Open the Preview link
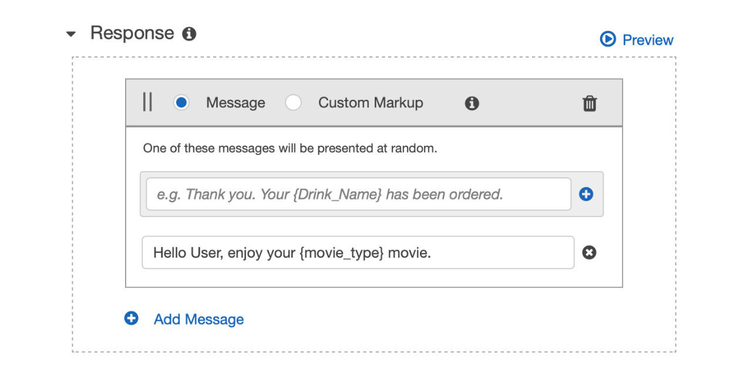This screenshot has width=747, height=378. click(x=648, y=40)
